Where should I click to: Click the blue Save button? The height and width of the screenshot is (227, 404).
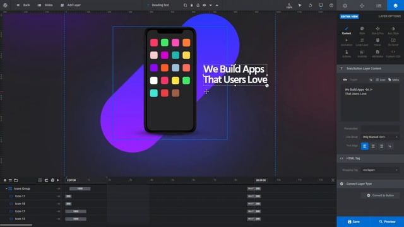pos(353,221)
